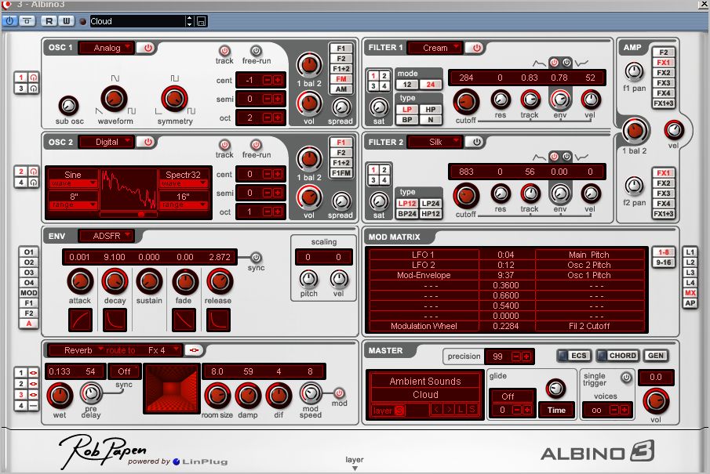Toggle the single trigger switch

pyautogui.click(x=626, y=377)
